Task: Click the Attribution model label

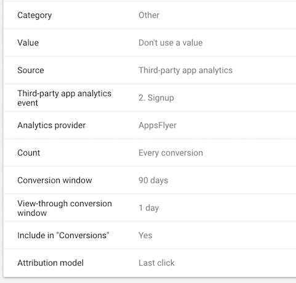Action: pyautogui.click(x=50, y=263)
